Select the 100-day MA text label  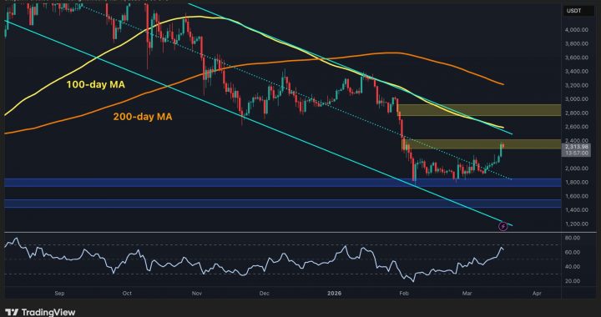tap(96, 85)
